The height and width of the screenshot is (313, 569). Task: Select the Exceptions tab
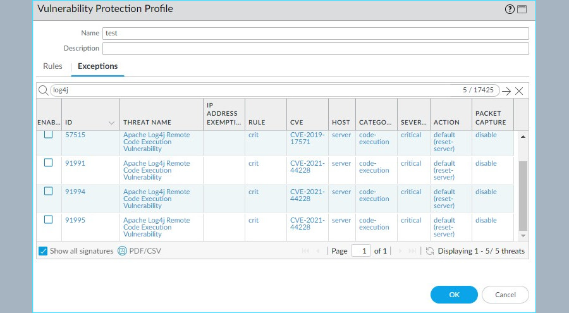[x=97, y=66]
